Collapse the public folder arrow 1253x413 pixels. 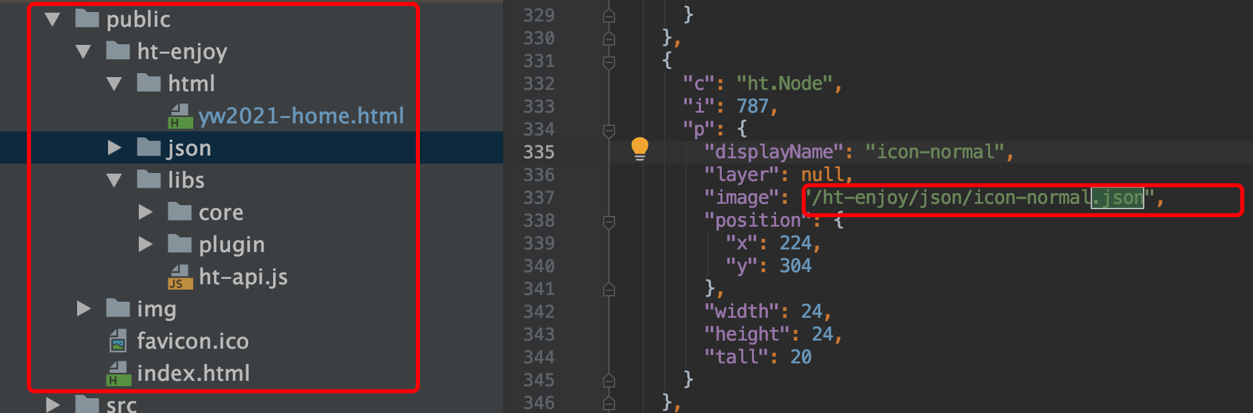pyautogui.click(x=52, y=19)
